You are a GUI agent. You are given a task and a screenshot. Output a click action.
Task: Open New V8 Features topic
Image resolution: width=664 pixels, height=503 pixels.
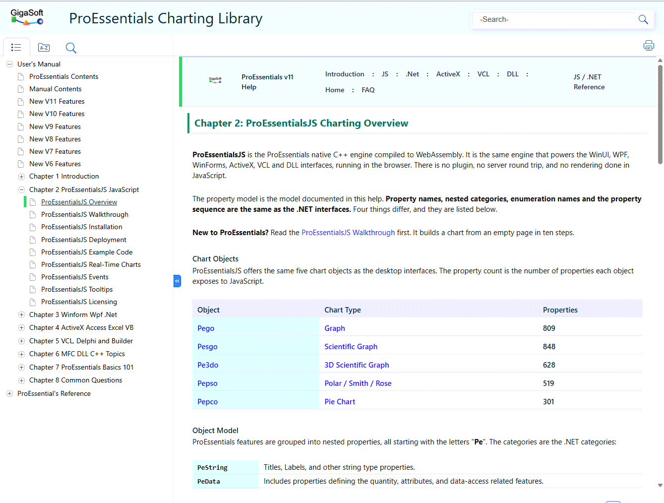point(55,139)
